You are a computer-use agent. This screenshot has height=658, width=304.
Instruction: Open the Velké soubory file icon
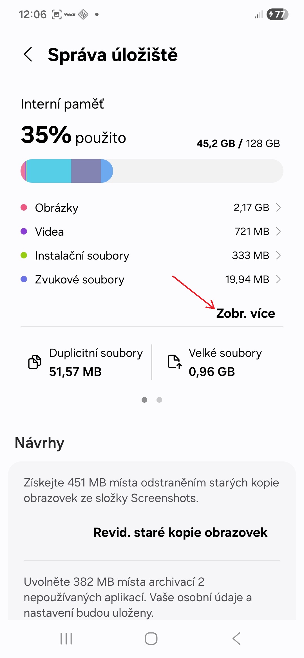pyautogui.click(x=175, y=362)
